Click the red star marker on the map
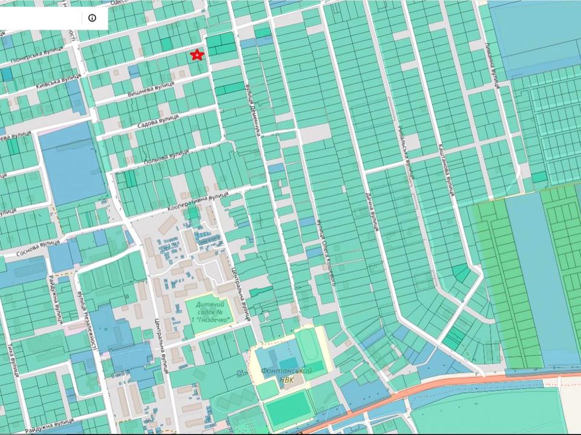581x435 pixels. pyautogui.click(x=197, y=55)
